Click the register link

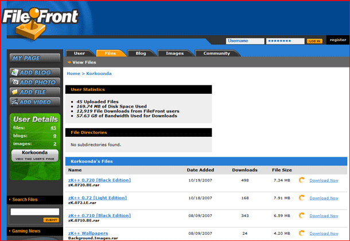tap(338, 40)
